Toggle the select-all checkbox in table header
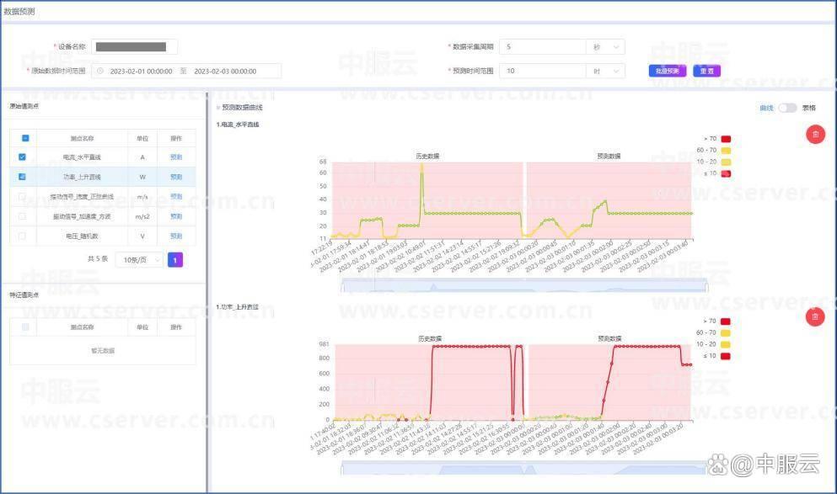Screen dimensions: 837x494 click(x=25, y=138)
